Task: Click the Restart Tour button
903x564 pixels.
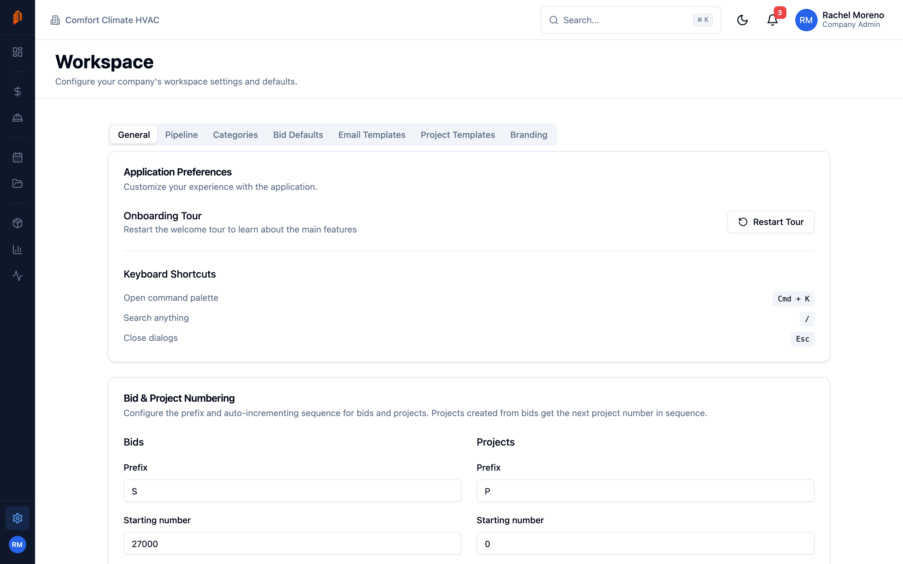Action: (771, 222)
